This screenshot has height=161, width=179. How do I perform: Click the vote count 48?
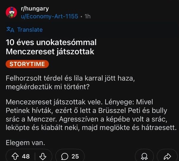coord(26,156)
